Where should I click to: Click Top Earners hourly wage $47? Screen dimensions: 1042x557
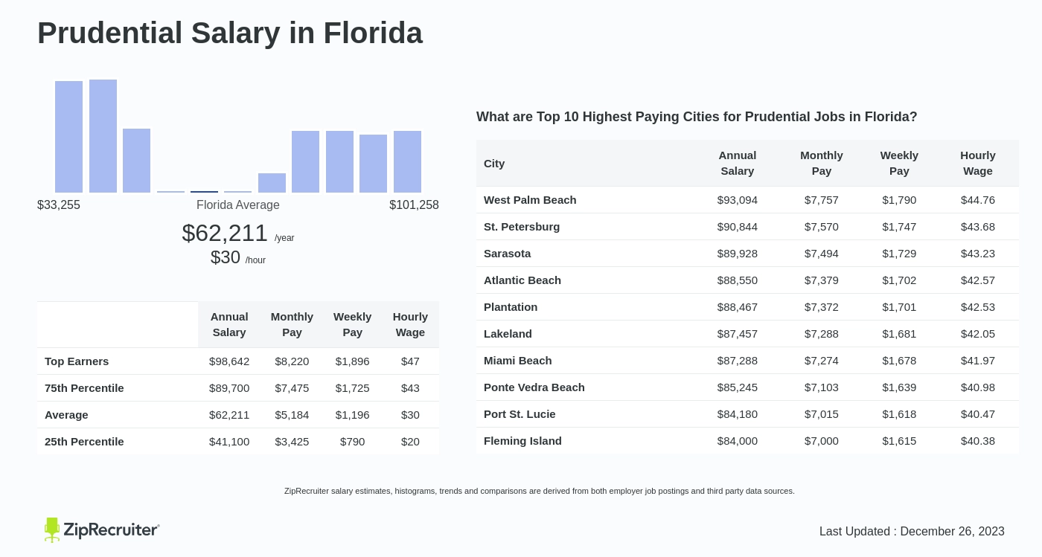[x=410, y=361]
